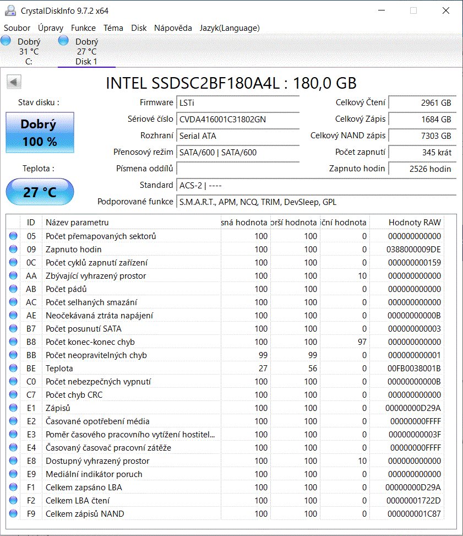
Task: Click the 27 °C temperature button
Action: (x=40, y=192)
